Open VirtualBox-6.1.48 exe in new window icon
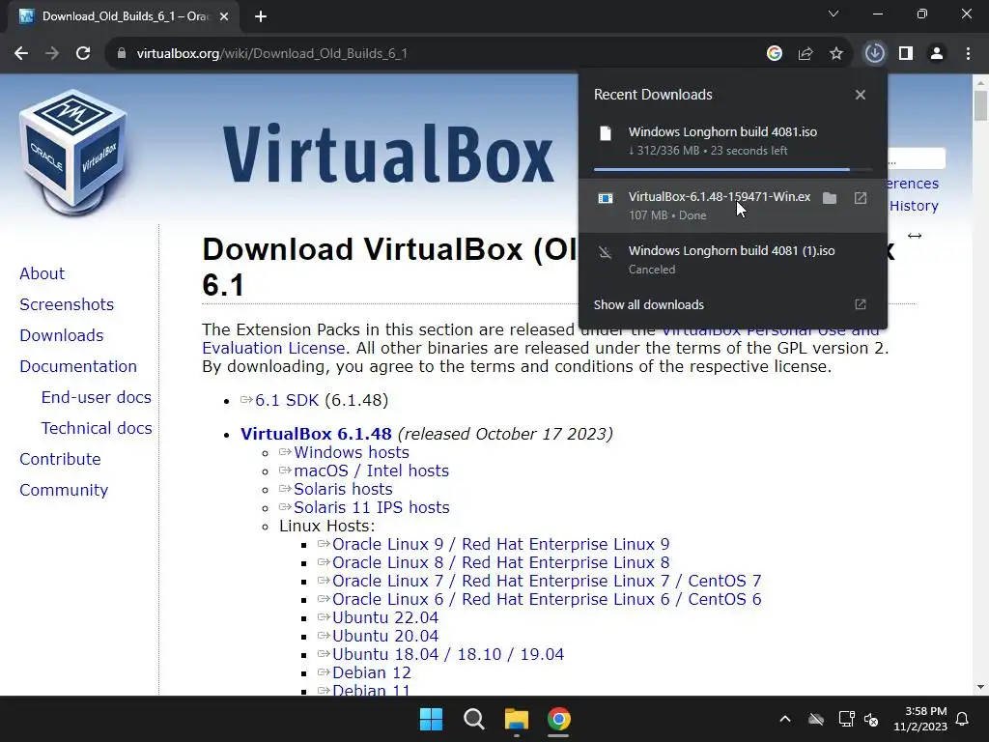Viewport: 989px width, 742px height. (x=861, y=198)
